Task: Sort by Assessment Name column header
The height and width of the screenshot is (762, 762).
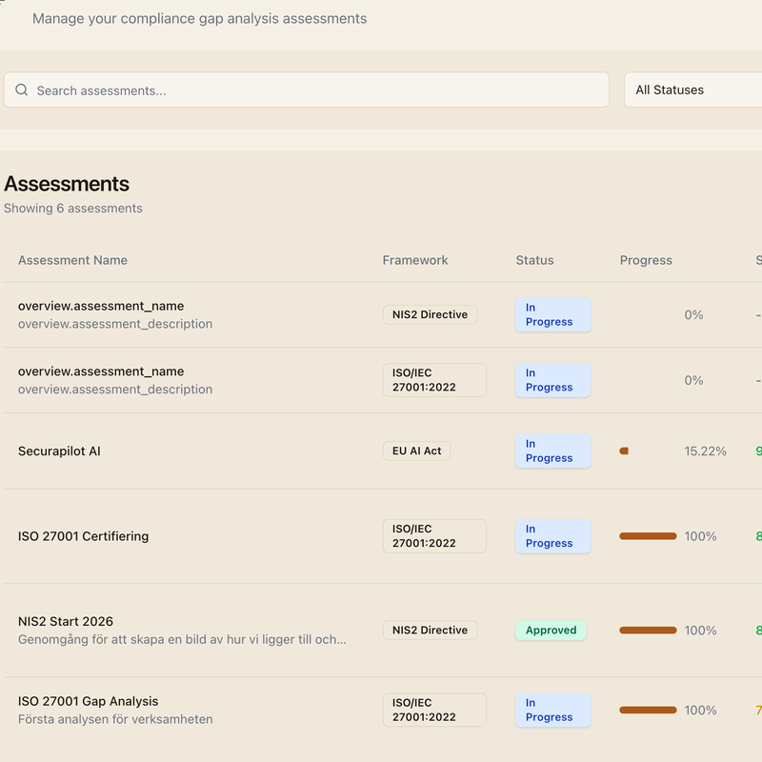Action: [73, 260]
